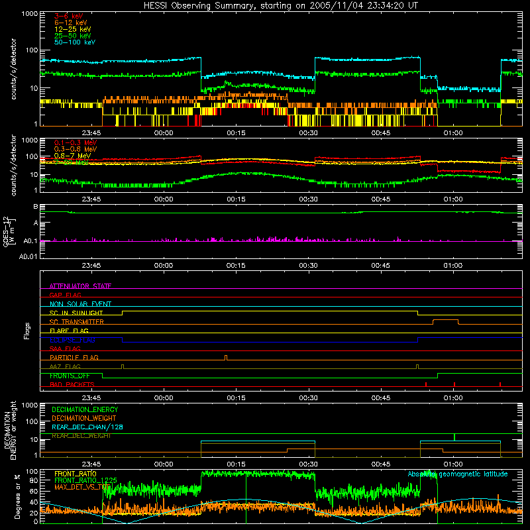
Task: Select the 'FRONT_RATIO_1225' legend label
Action: pos(85,480)
